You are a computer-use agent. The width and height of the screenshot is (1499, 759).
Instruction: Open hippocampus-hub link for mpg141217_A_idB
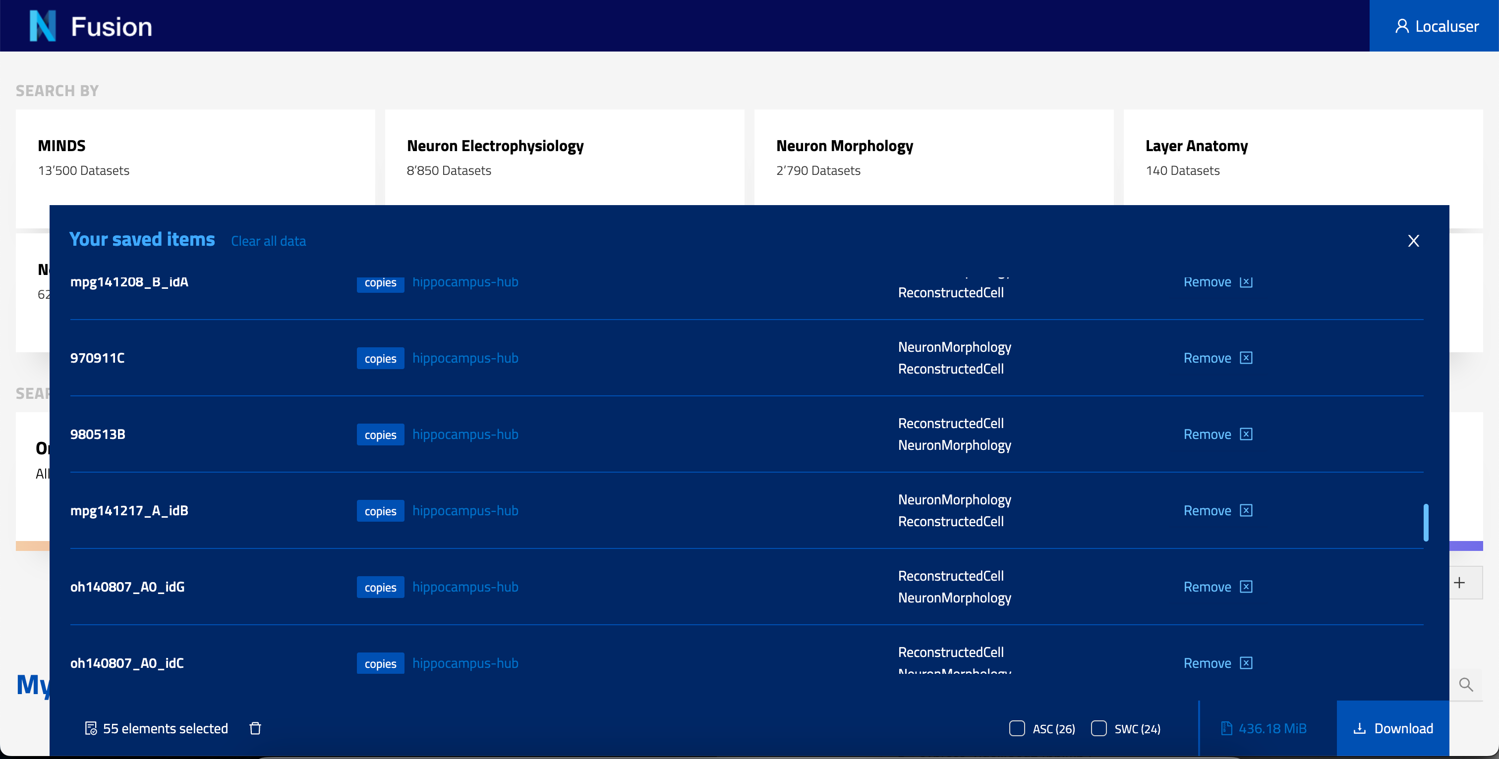coord(465,511)
